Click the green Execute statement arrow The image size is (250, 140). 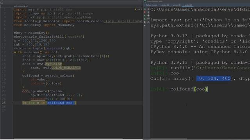(145, 16)
